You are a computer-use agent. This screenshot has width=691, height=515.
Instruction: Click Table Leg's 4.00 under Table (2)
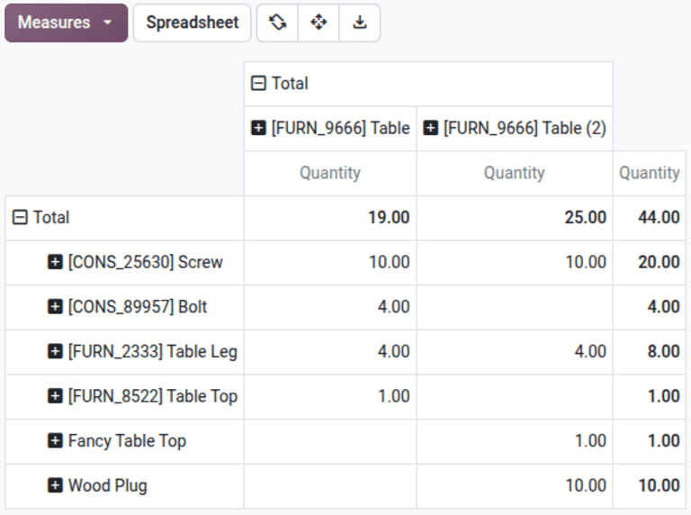515,352
